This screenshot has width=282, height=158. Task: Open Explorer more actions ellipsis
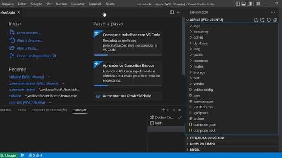273,12
